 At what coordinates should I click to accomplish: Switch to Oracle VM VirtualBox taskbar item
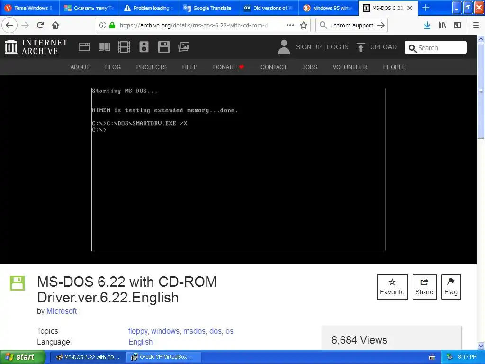tap(163, 357)
